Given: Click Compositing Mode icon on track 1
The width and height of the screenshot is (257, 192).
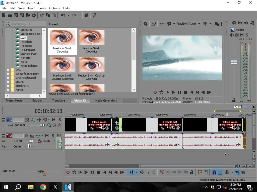Looking at the screenshot, I should [x=49, y=125].
